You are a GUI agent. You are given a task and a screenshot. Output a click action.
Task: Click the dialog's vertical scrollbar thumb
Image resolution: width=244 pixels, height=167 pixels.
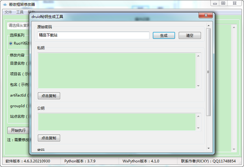tap(209, 72)
